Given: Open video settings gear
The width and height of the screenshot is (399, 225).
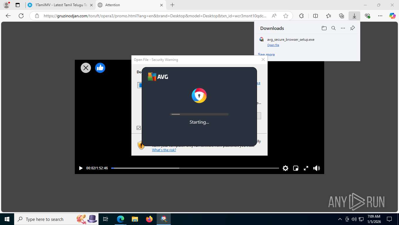Looking at the screenshot, I should coord(285,168).
